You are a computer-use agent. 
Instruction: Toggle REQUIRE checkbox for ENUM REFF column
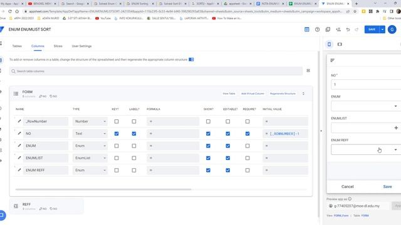click(247, 171)
